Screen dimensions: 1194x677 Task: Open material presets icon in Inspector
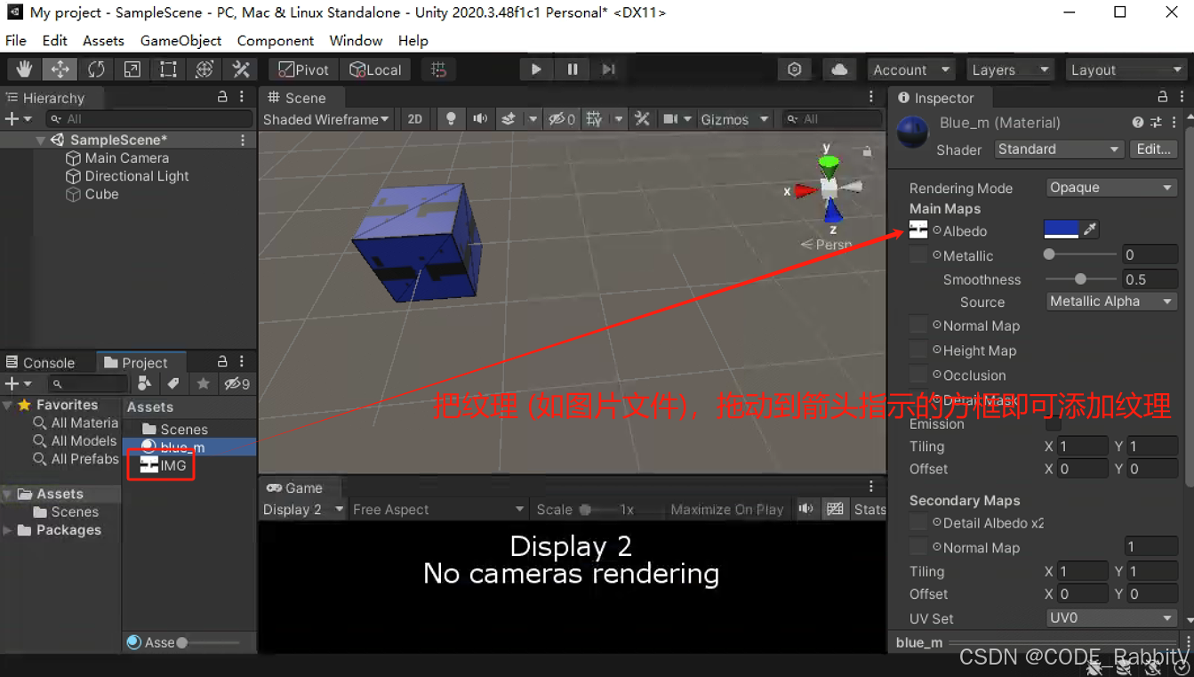coord(1156,123)
